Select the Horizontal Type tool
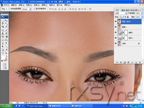This screenshot has height=108, width=144. (6, 43)
